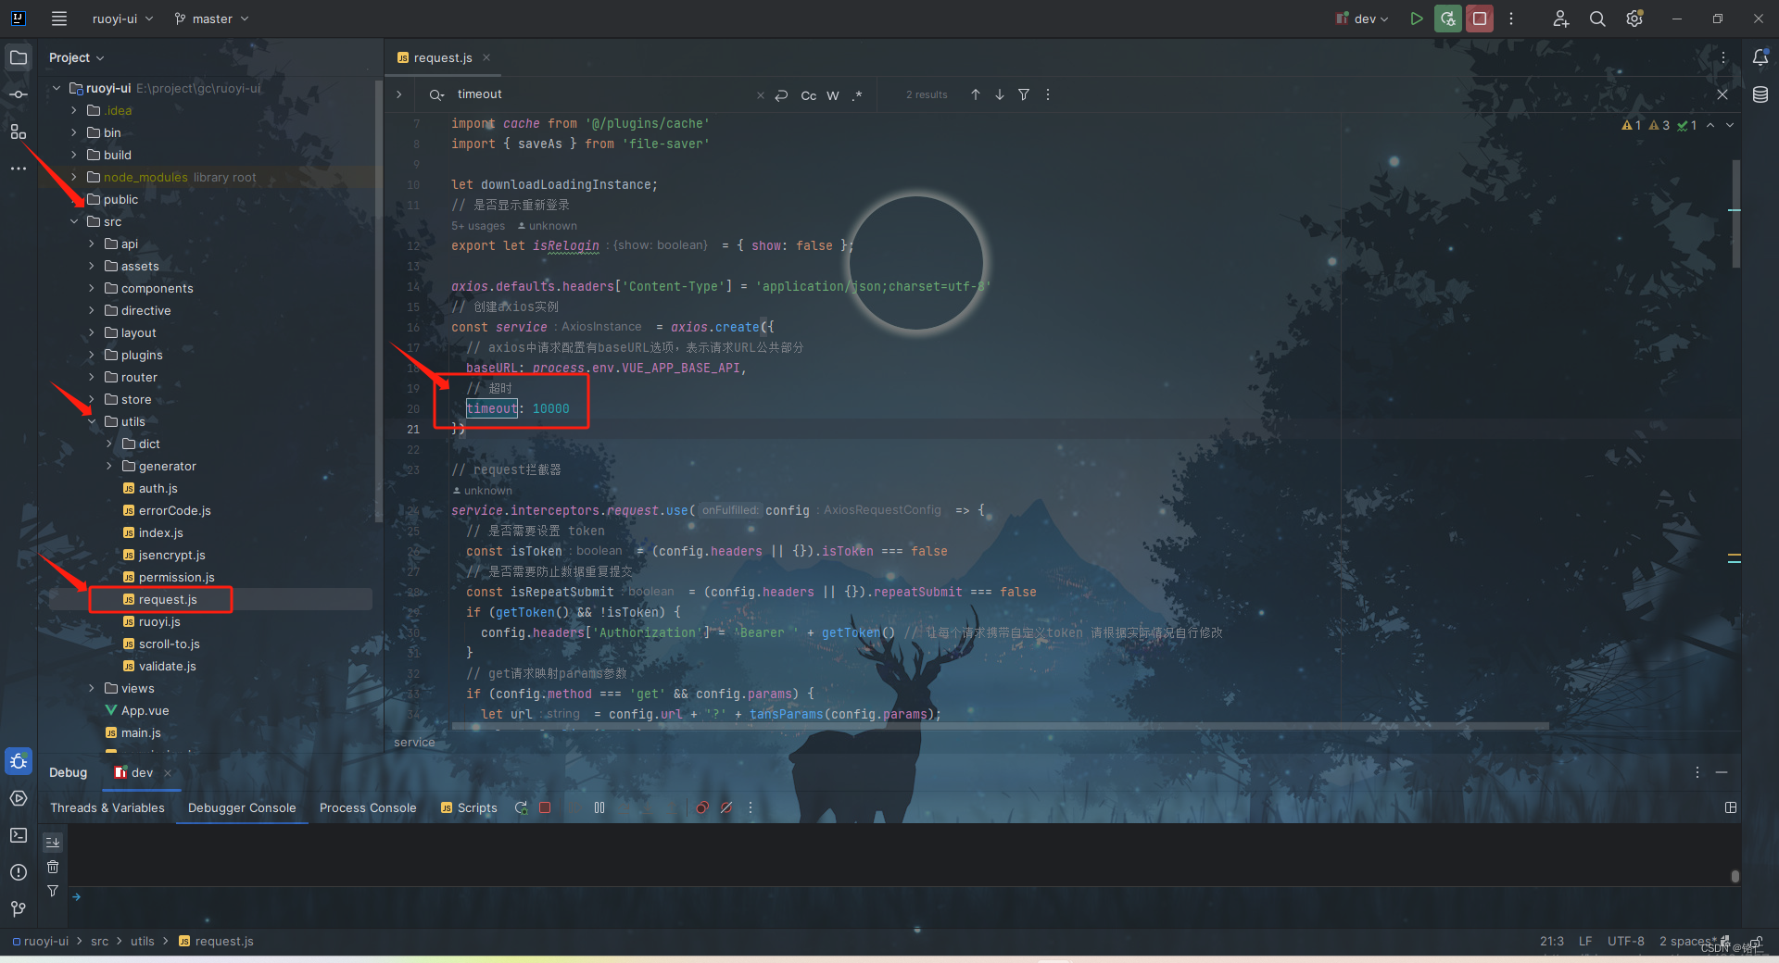This screenshot has height=963, width=1779.
Task: Toggle debug panel layout settings icon
Action: coord(1731,807)
